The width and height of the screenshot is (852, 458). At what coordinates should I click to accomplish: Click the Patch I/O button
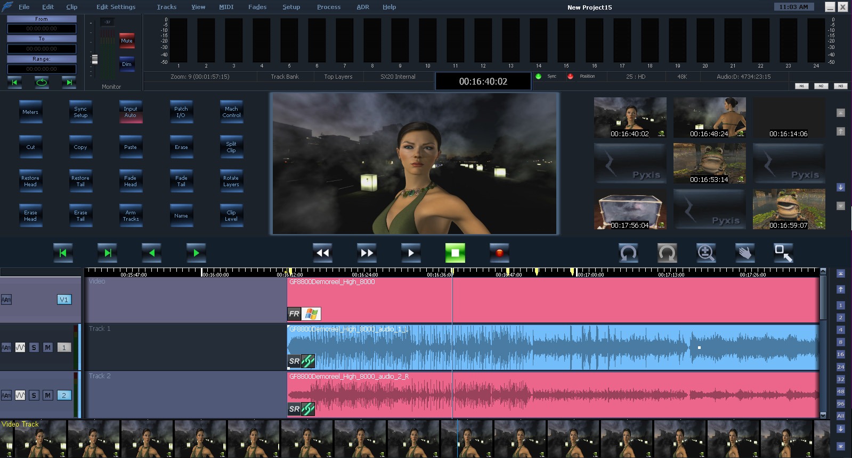(x=181, y=112)
